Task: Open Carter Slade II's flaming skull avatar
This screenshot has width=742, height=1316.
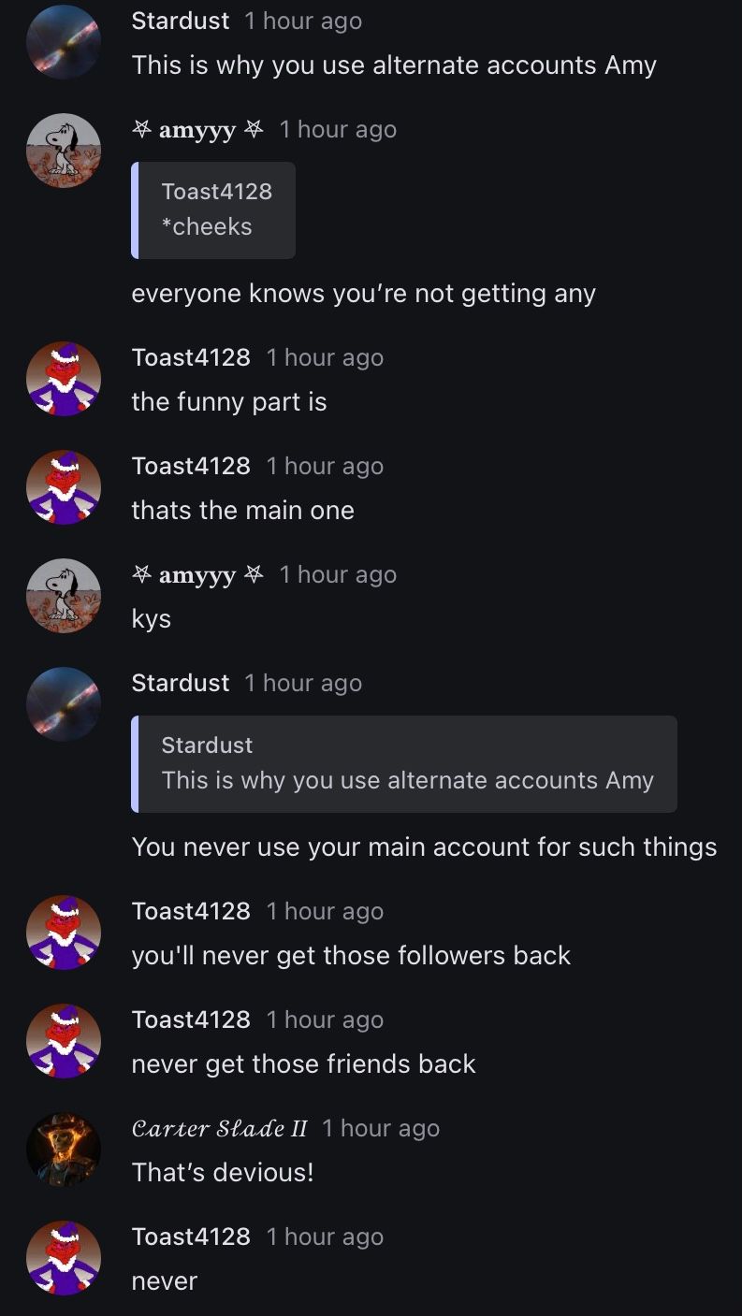Action: click(64, 1150)
